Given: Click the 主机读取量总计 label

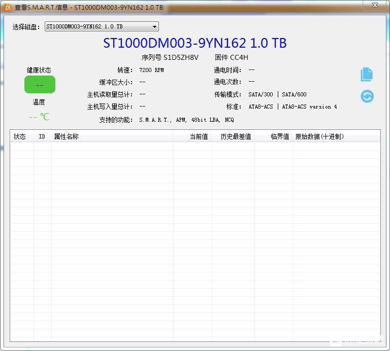Looking at the screenshot, I should click(110, 94).
